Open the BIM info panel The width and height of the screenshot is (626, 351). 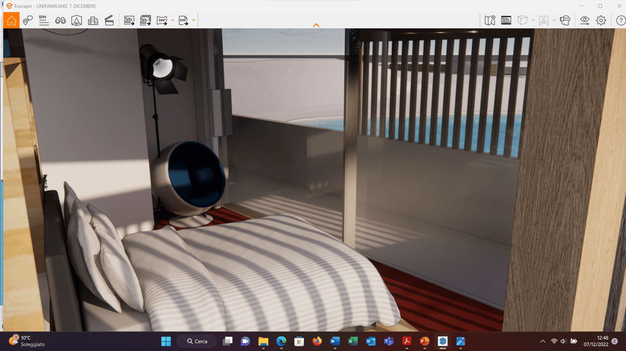pyautogui.click(x=44, y=20)
